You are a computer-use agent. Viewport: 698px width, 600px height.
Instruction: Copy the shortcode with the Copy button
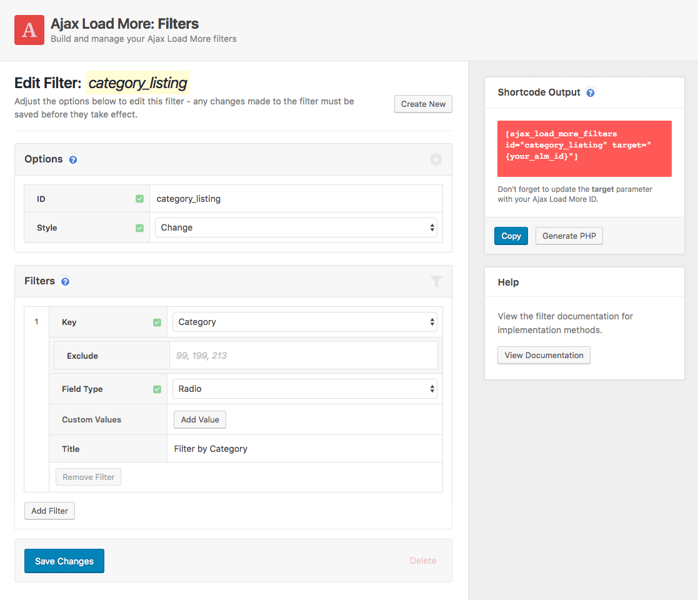pyautogui.click(x=511, y=236)
